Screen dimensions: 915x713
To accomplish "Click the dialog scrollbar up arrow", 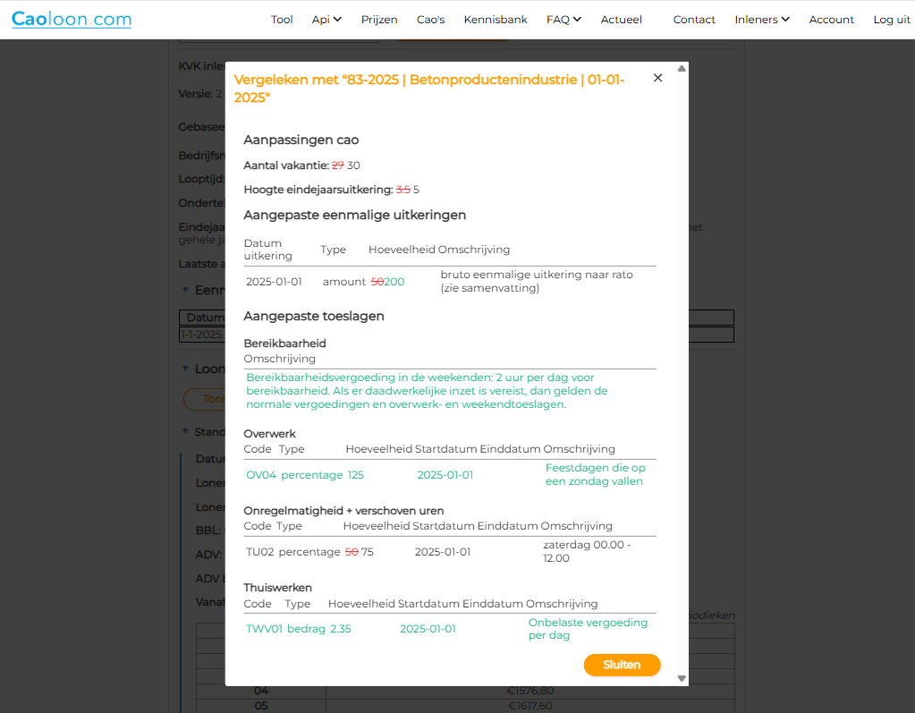I will click(682, 69).
